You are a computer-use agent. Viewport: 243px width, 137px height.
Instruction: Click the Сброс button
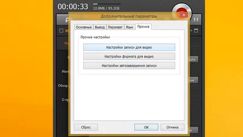[x=86, y=127]
